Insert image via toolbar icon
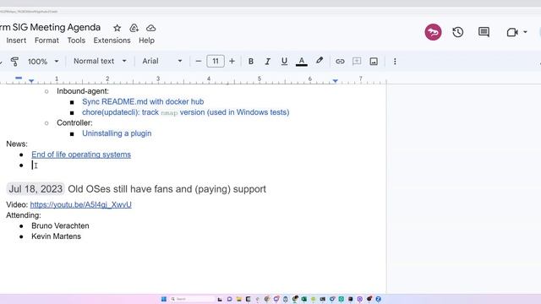 [374, 62]
